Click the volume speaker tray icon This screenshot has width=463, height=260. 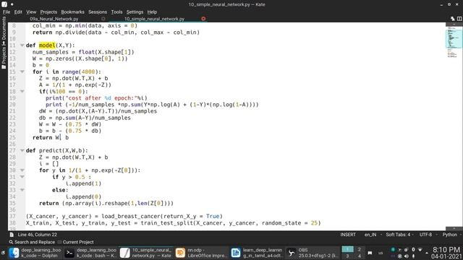click(407, 256)
